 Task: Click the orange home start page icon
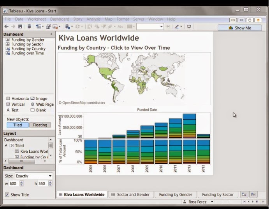point(258,20)
